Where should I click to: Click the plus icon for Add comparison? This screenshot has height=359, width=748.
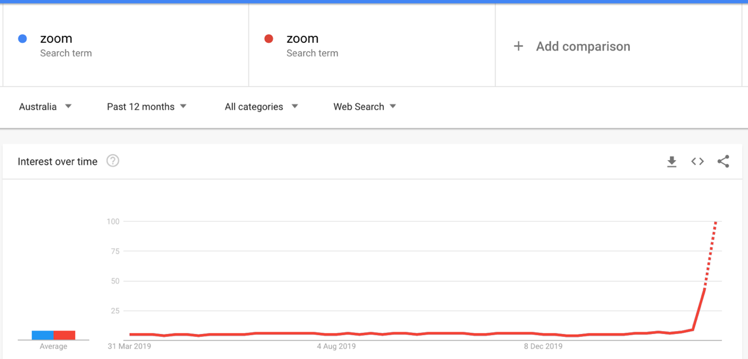pyautogui.click(x=519, y=46)
